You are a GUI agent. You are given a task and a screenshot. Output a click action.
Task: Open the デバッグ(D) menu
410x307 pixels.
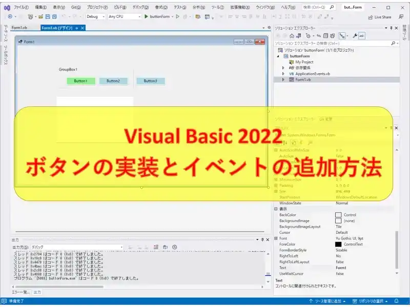pyautogui.click(x=140, y=7)
